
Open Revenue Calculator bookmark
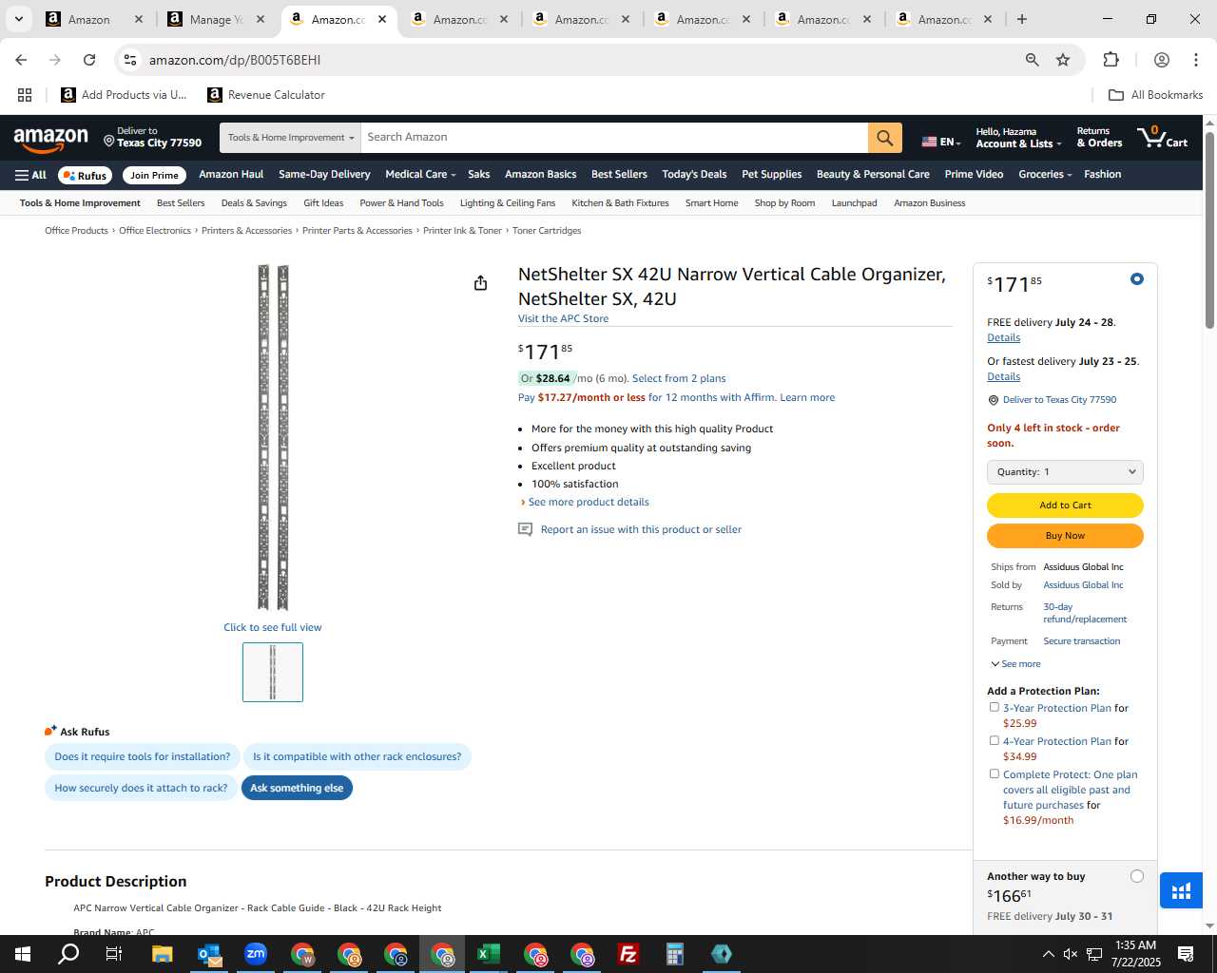[x=266, y=95]
